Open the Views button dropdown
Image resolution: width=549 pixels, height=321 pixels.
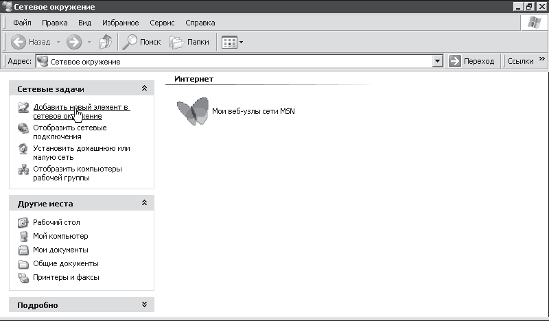233,42
